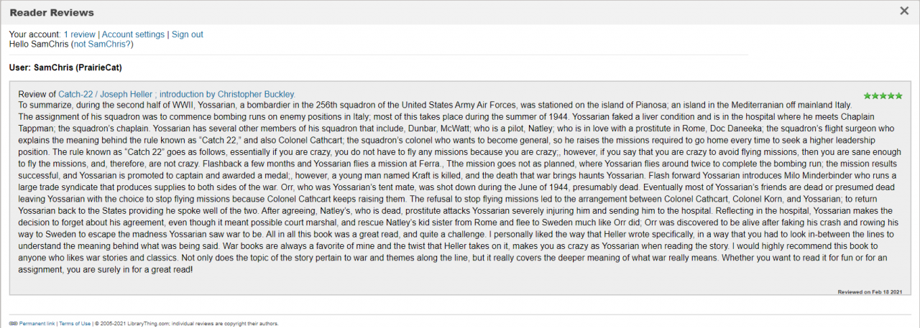Open Account settings
Screen dimensions: 920x328
[133, 34]
